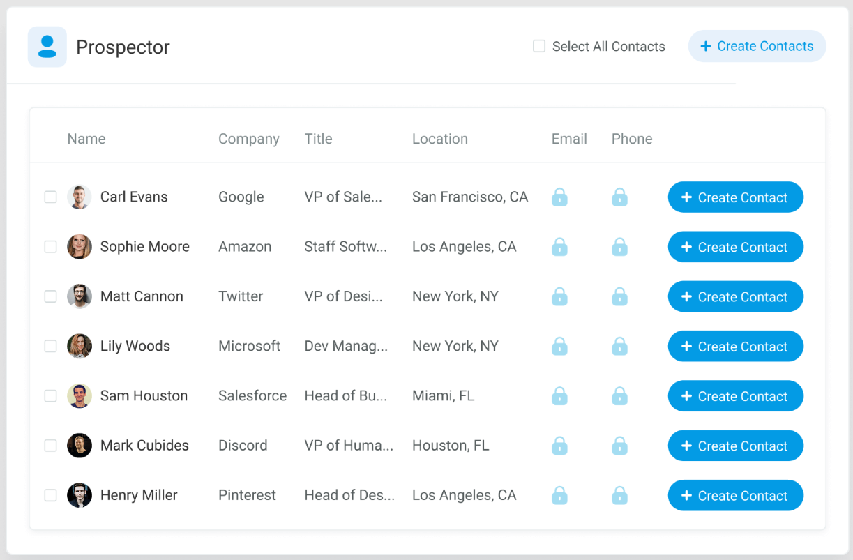Click the name Sam Houston
The image size is (853, 560).
pyautogui.click(x=144, y=395)
